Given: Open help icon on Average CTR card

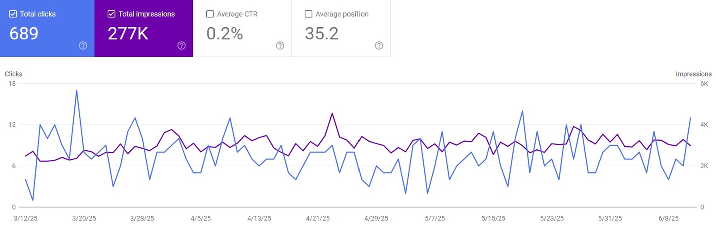Looking at the screenshot, I should [280, 45].
